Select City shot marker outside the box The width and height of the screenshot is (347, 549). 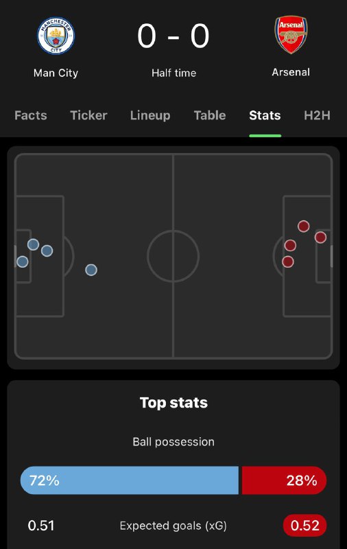coord(91,270)
